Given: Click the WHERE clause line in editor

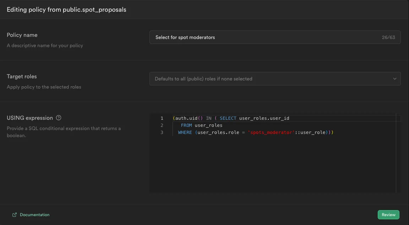Looking at the screenshot, I should pos(256,132).
